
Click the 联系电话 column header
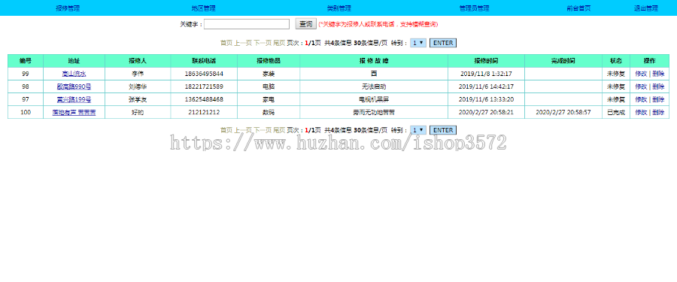[204, 61]
